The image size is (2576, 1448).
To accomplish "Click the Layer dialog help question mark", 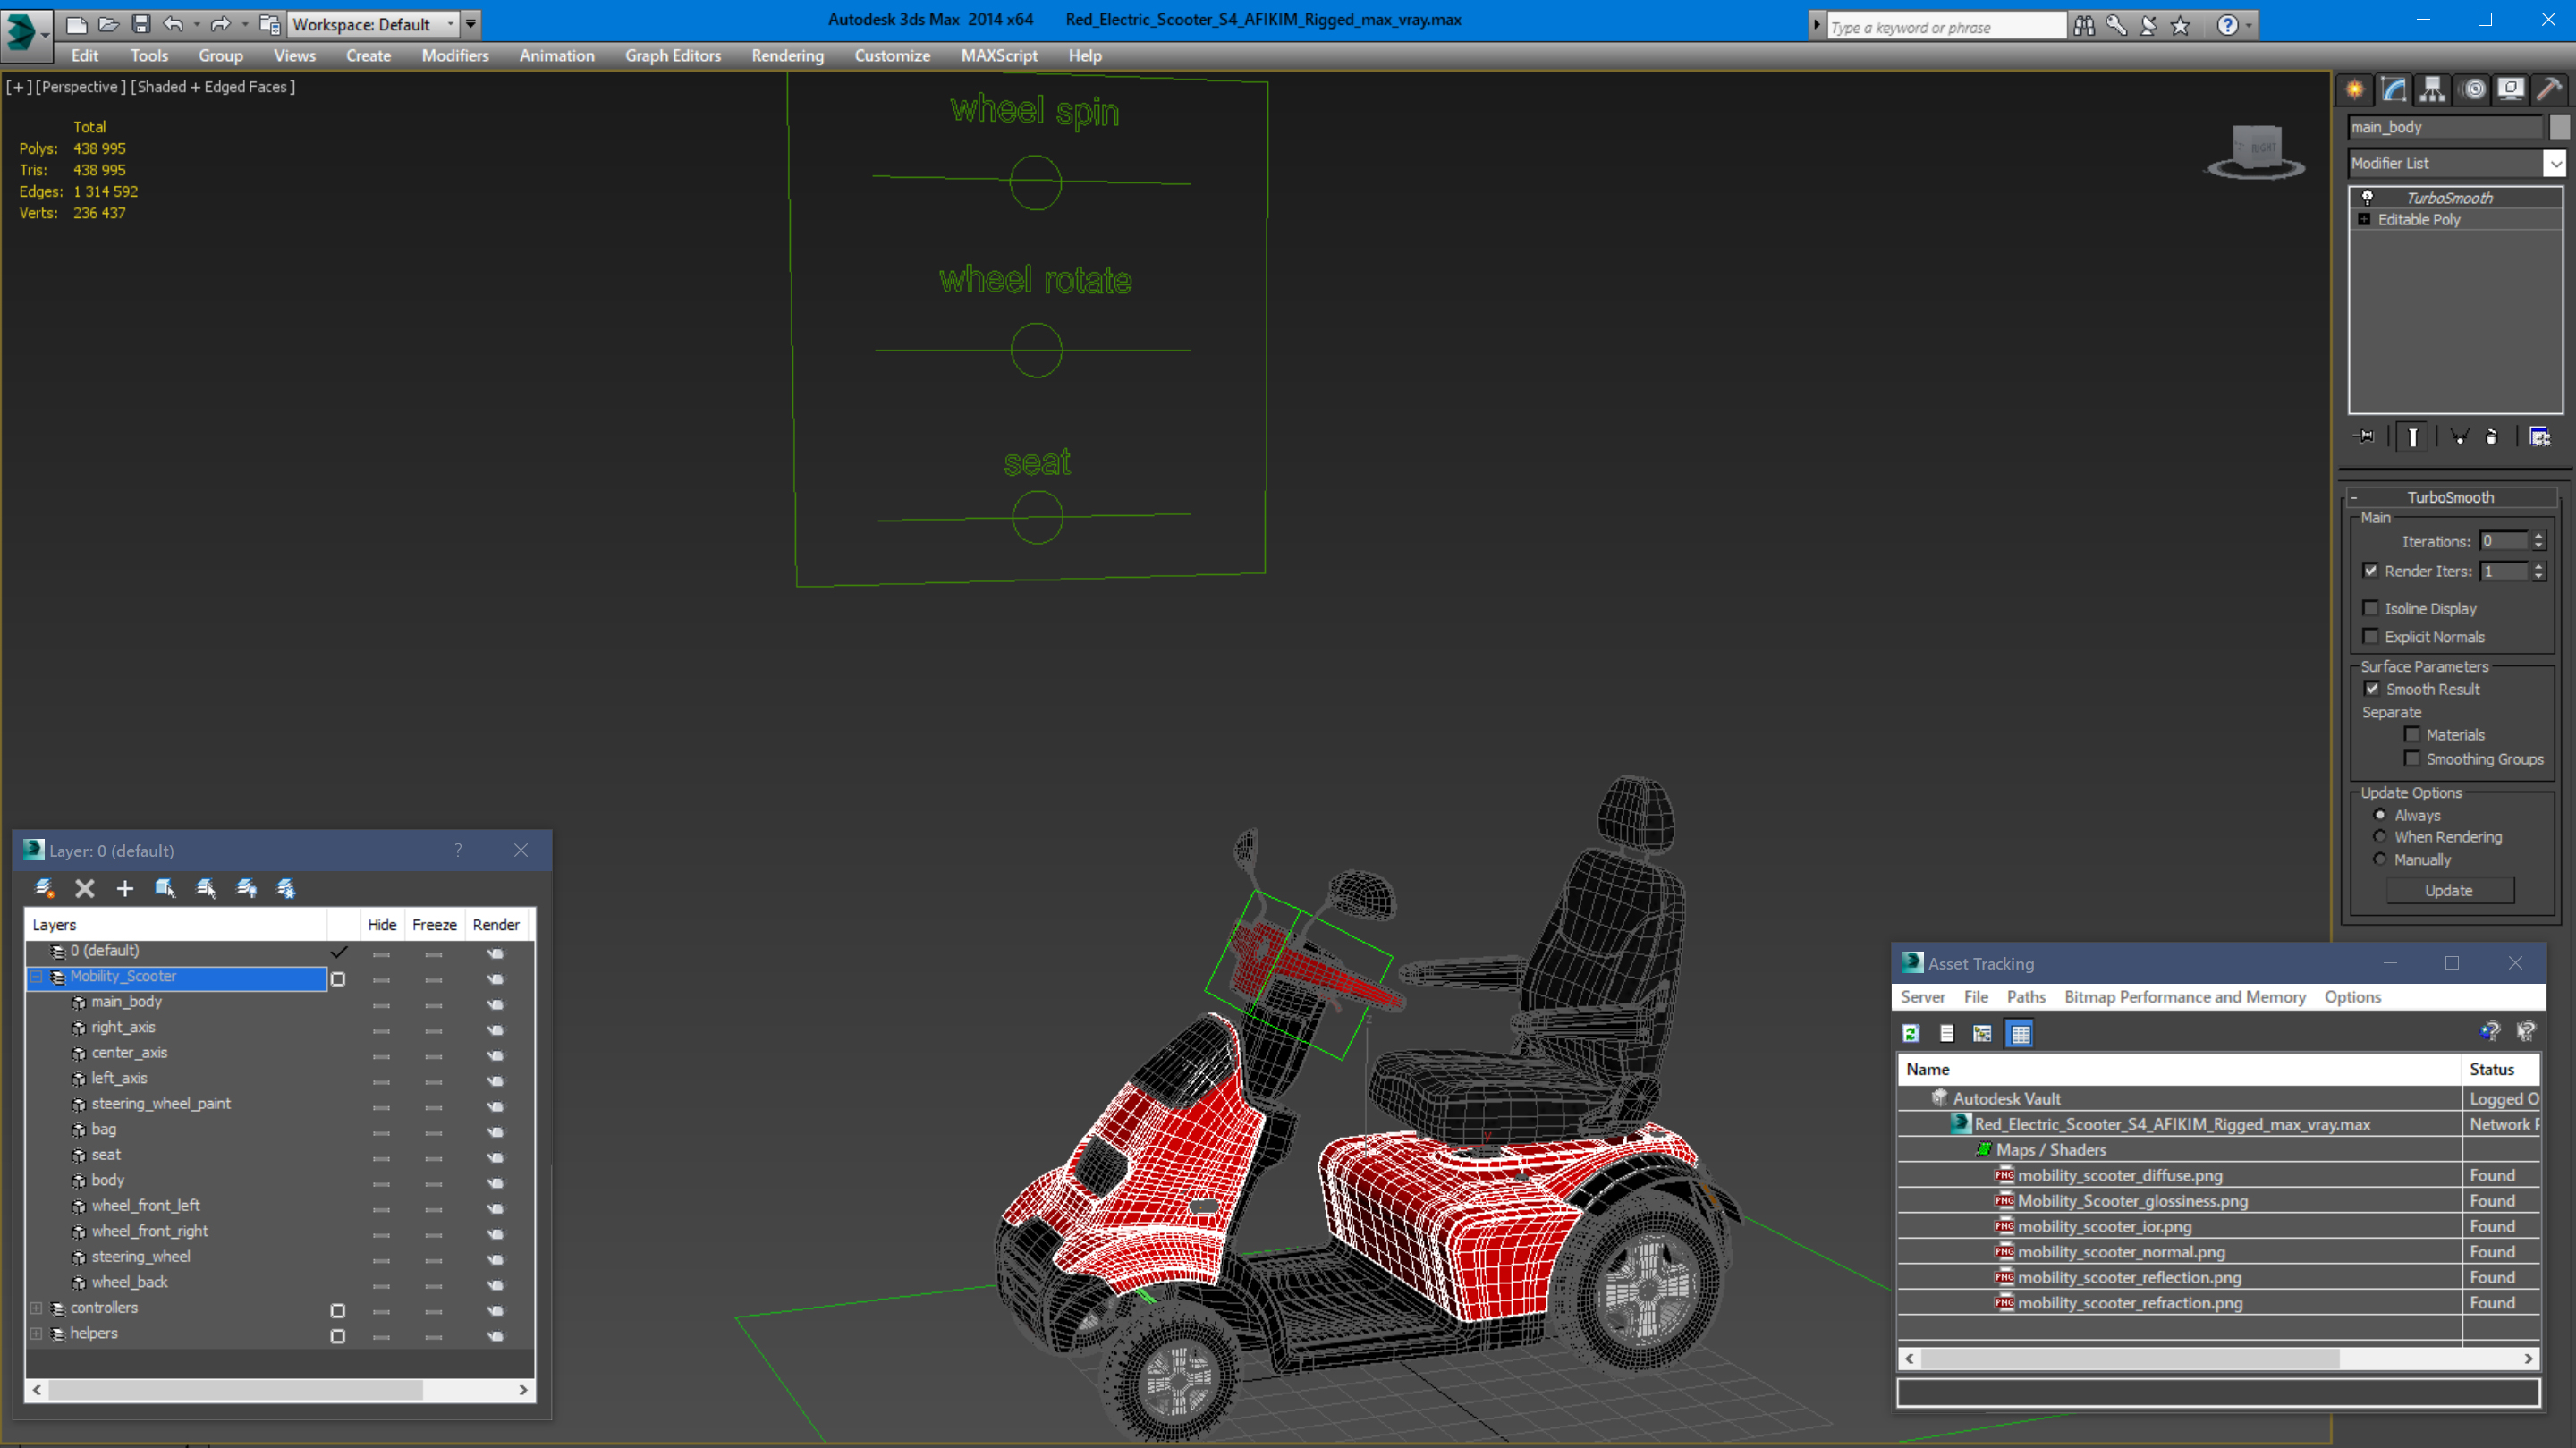I will (458, 850).
